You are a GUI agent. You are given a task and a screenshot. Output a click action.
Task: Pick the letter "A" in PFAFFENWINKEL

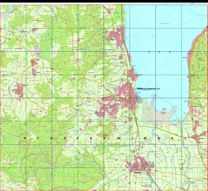[51, 139]
